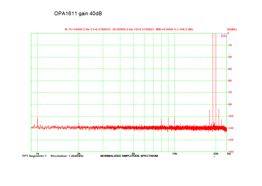Click the "-45" amplitude axis label
Screen dimensions: 262x186
(x=230, y=69)
